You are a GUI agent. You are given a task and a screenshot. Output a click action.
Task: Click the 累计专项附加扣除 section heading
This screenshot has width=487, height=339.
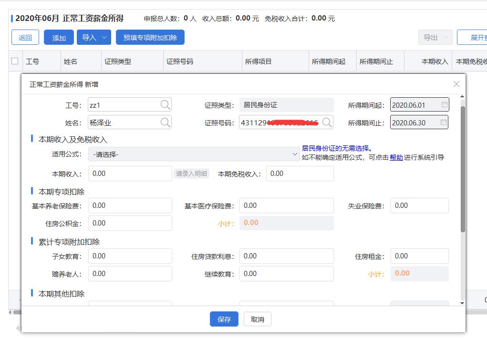coord(69,242)
